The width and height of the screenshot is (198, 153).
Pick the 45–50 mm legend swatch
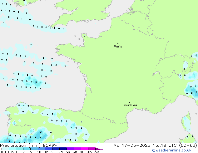coord(92,149)
